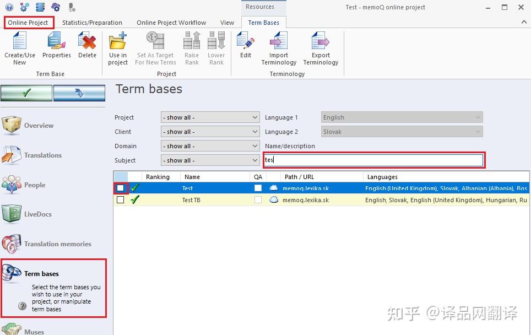Image resolution: width=531 pixels, height=335 pixels.
Task: Toggle the QA checkbox on the Test row
Action: tap(257, 188)
